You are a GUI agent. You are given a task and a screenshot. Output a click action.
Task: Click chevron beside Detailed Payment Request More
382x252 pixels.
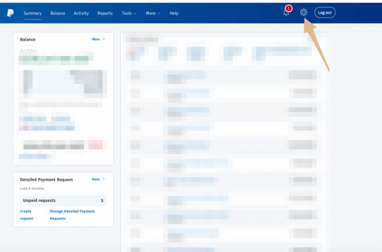pyautogui.click(x=104, y=179)
